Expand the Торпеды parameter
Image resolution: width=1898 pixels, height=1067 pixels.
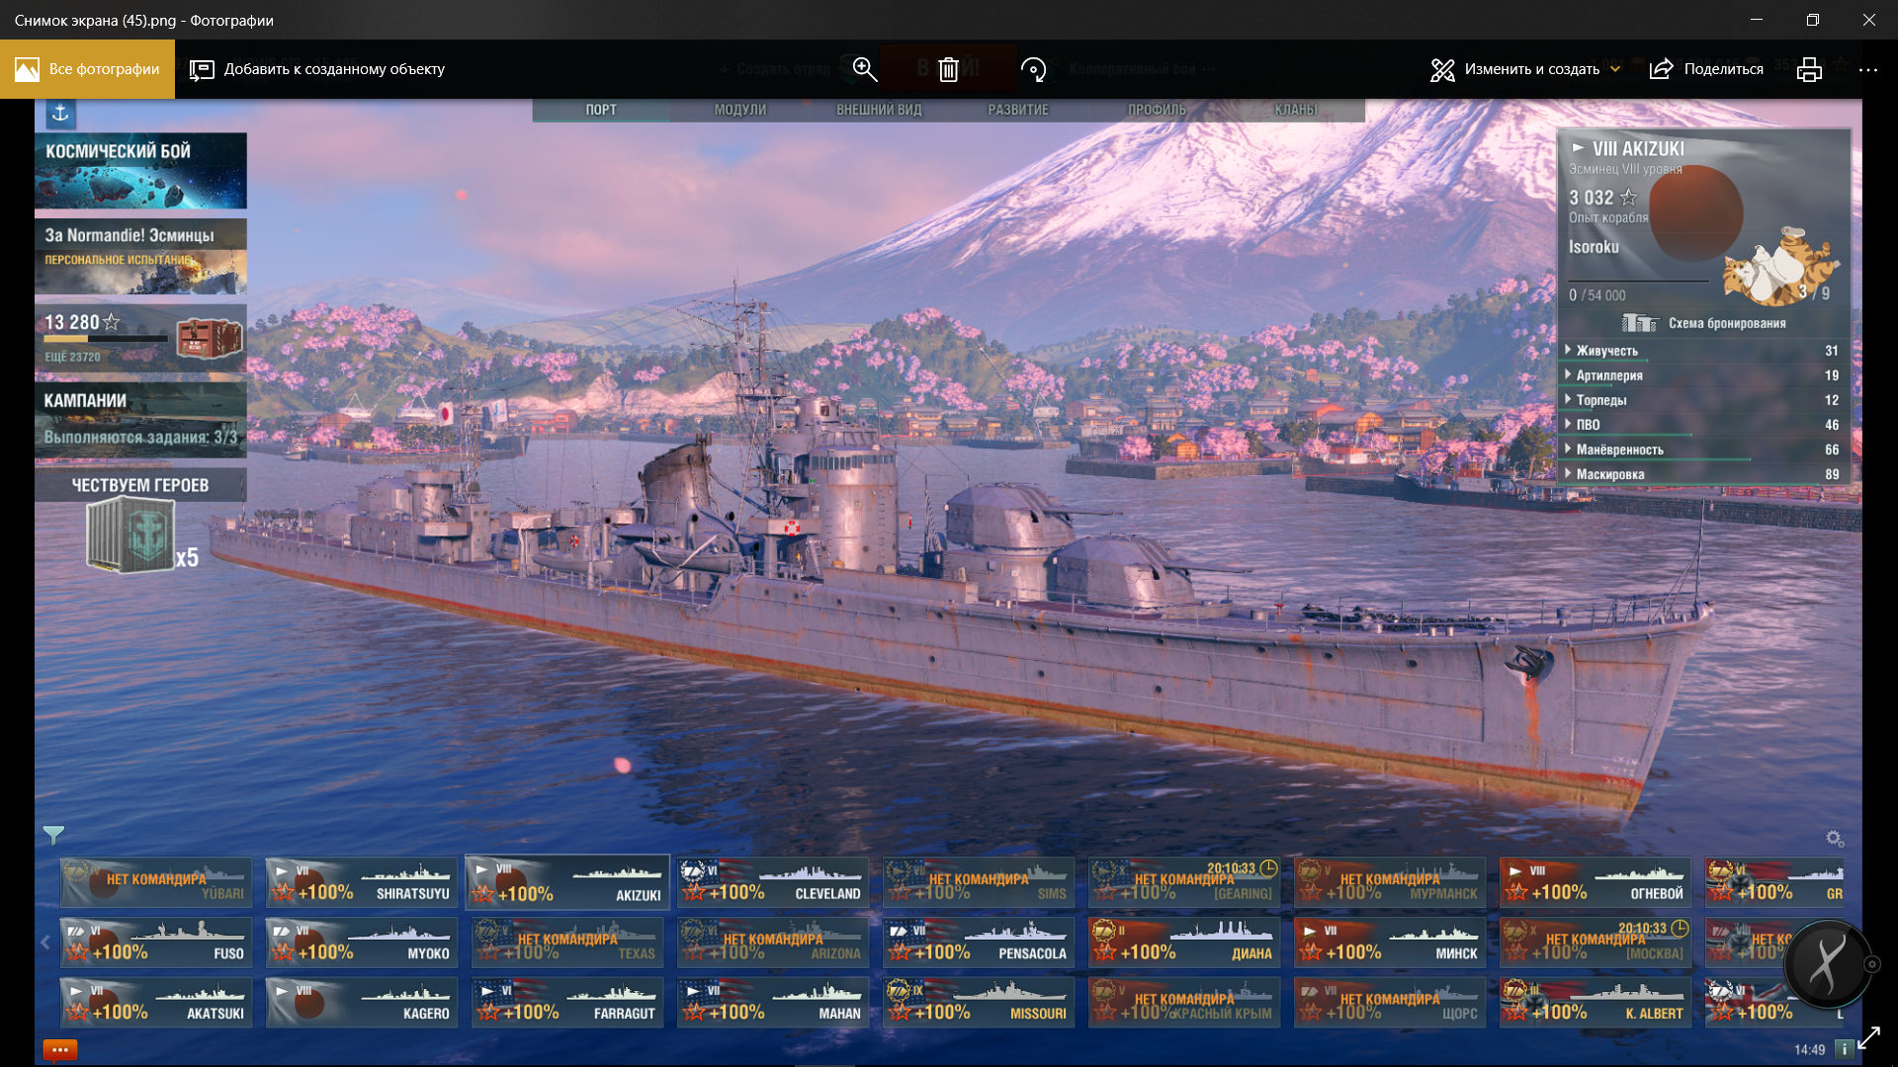[1702, 400]
